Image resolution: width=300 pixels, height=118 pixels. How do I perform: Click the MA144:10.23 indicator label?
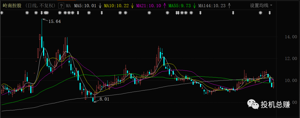pyautogui.click(x=212, y=5)
